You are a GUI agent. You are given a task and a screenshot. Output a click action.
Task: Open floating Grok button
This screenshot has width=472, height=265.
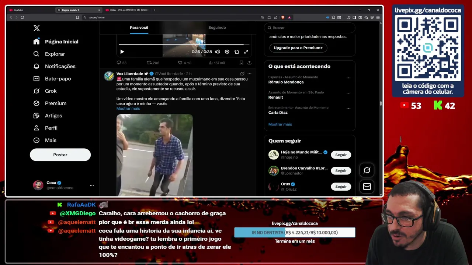367,170
